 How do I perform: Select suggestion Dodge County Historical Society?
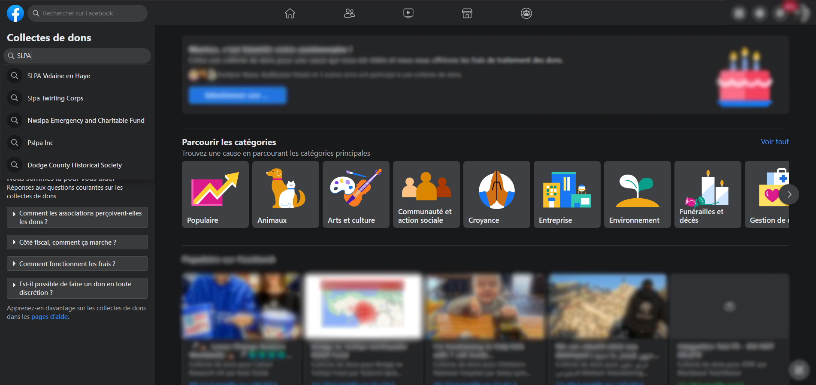[77, 165]
